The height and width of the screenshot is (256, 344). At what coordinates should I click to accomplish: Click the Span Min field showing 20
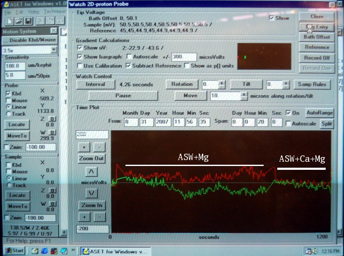(262, 122)
